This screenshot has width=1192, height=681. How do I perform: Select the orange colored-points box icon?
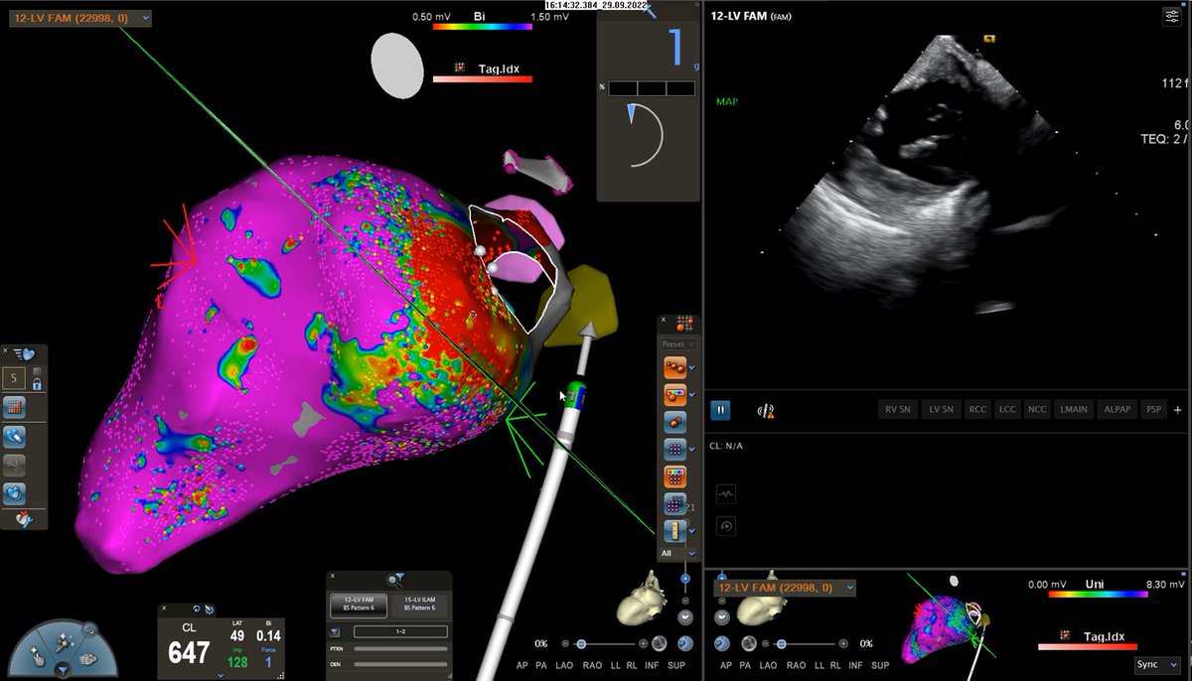674,395
